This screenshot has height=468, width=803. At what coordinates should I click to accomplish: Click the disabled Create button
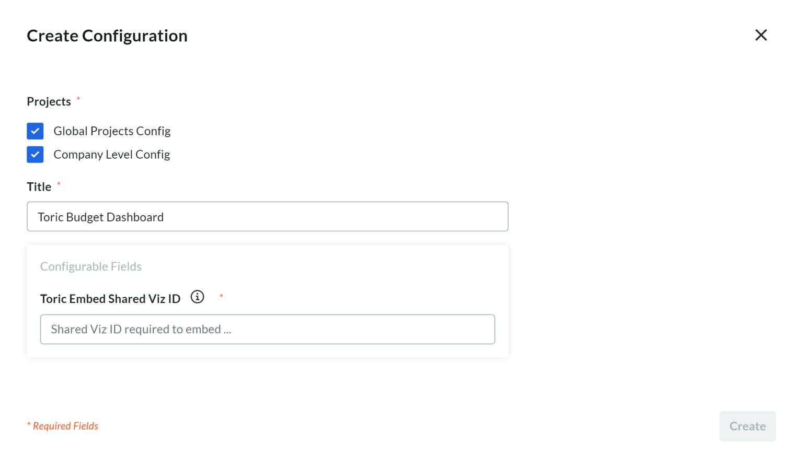[x=748, y=426]
